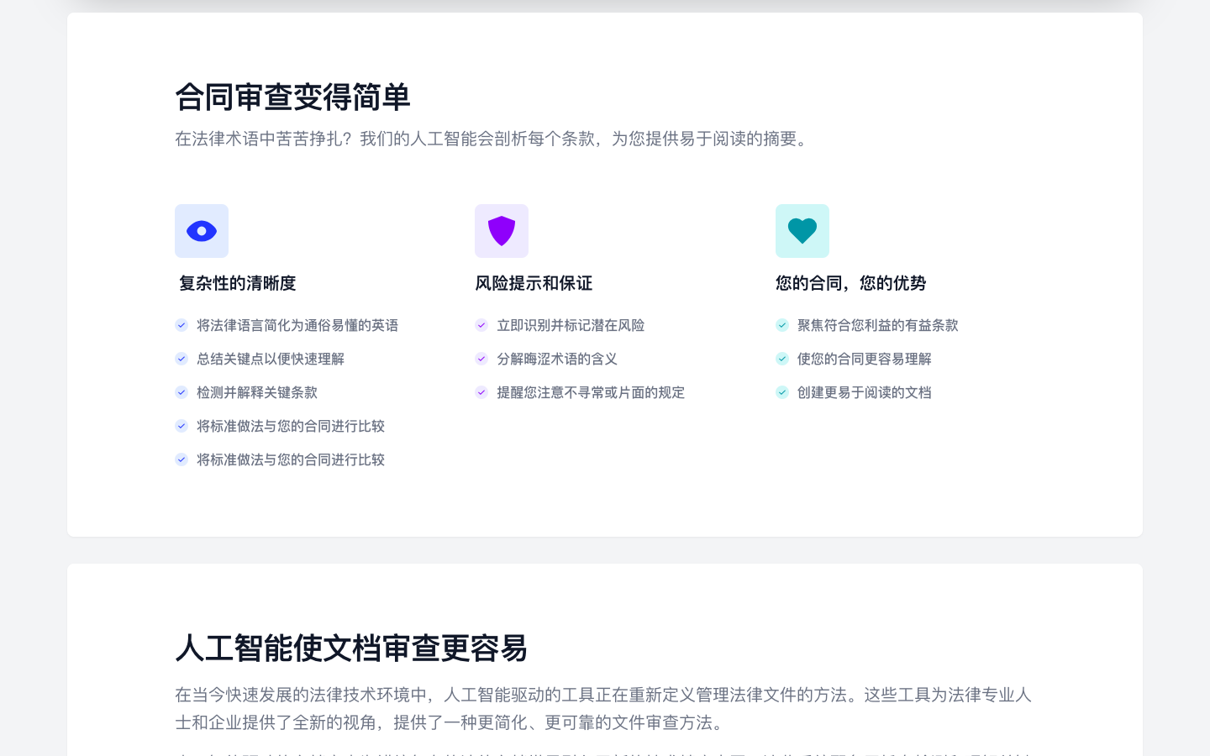Select the 复杂性的清晰度 heading

237,283
